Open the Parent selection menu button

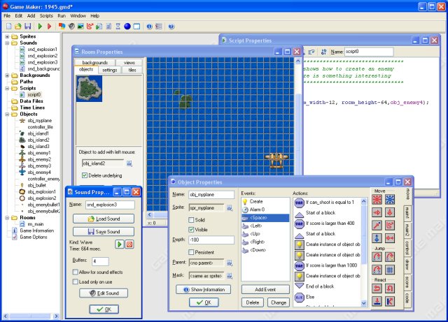click(x=230, y=263)
